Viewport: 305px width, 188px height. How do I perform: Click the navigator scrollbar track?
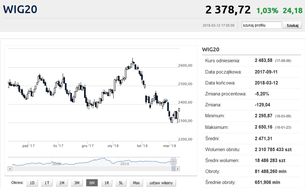(x=90, y=169)
